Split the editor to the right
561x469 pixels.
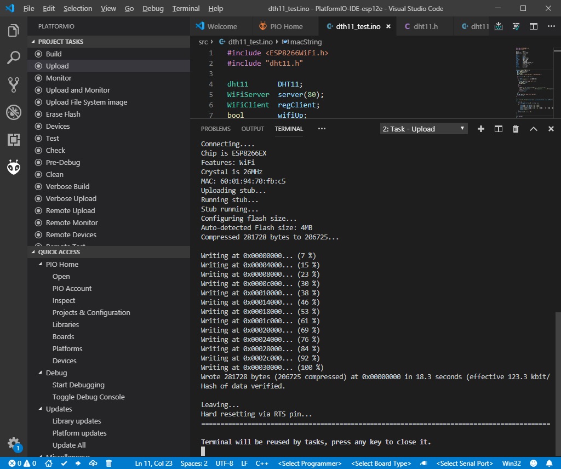click(x=534, y=26)
